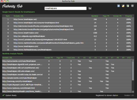This screenshot has width=137, height=100.
Task: Click the Backlinks Analysis Results heading
Action: pyautogui.click(x=13, y=54)
